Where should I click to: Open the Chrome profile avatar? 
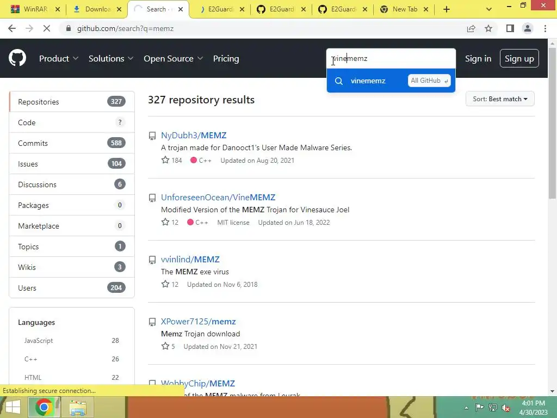[x=528, y=28]
